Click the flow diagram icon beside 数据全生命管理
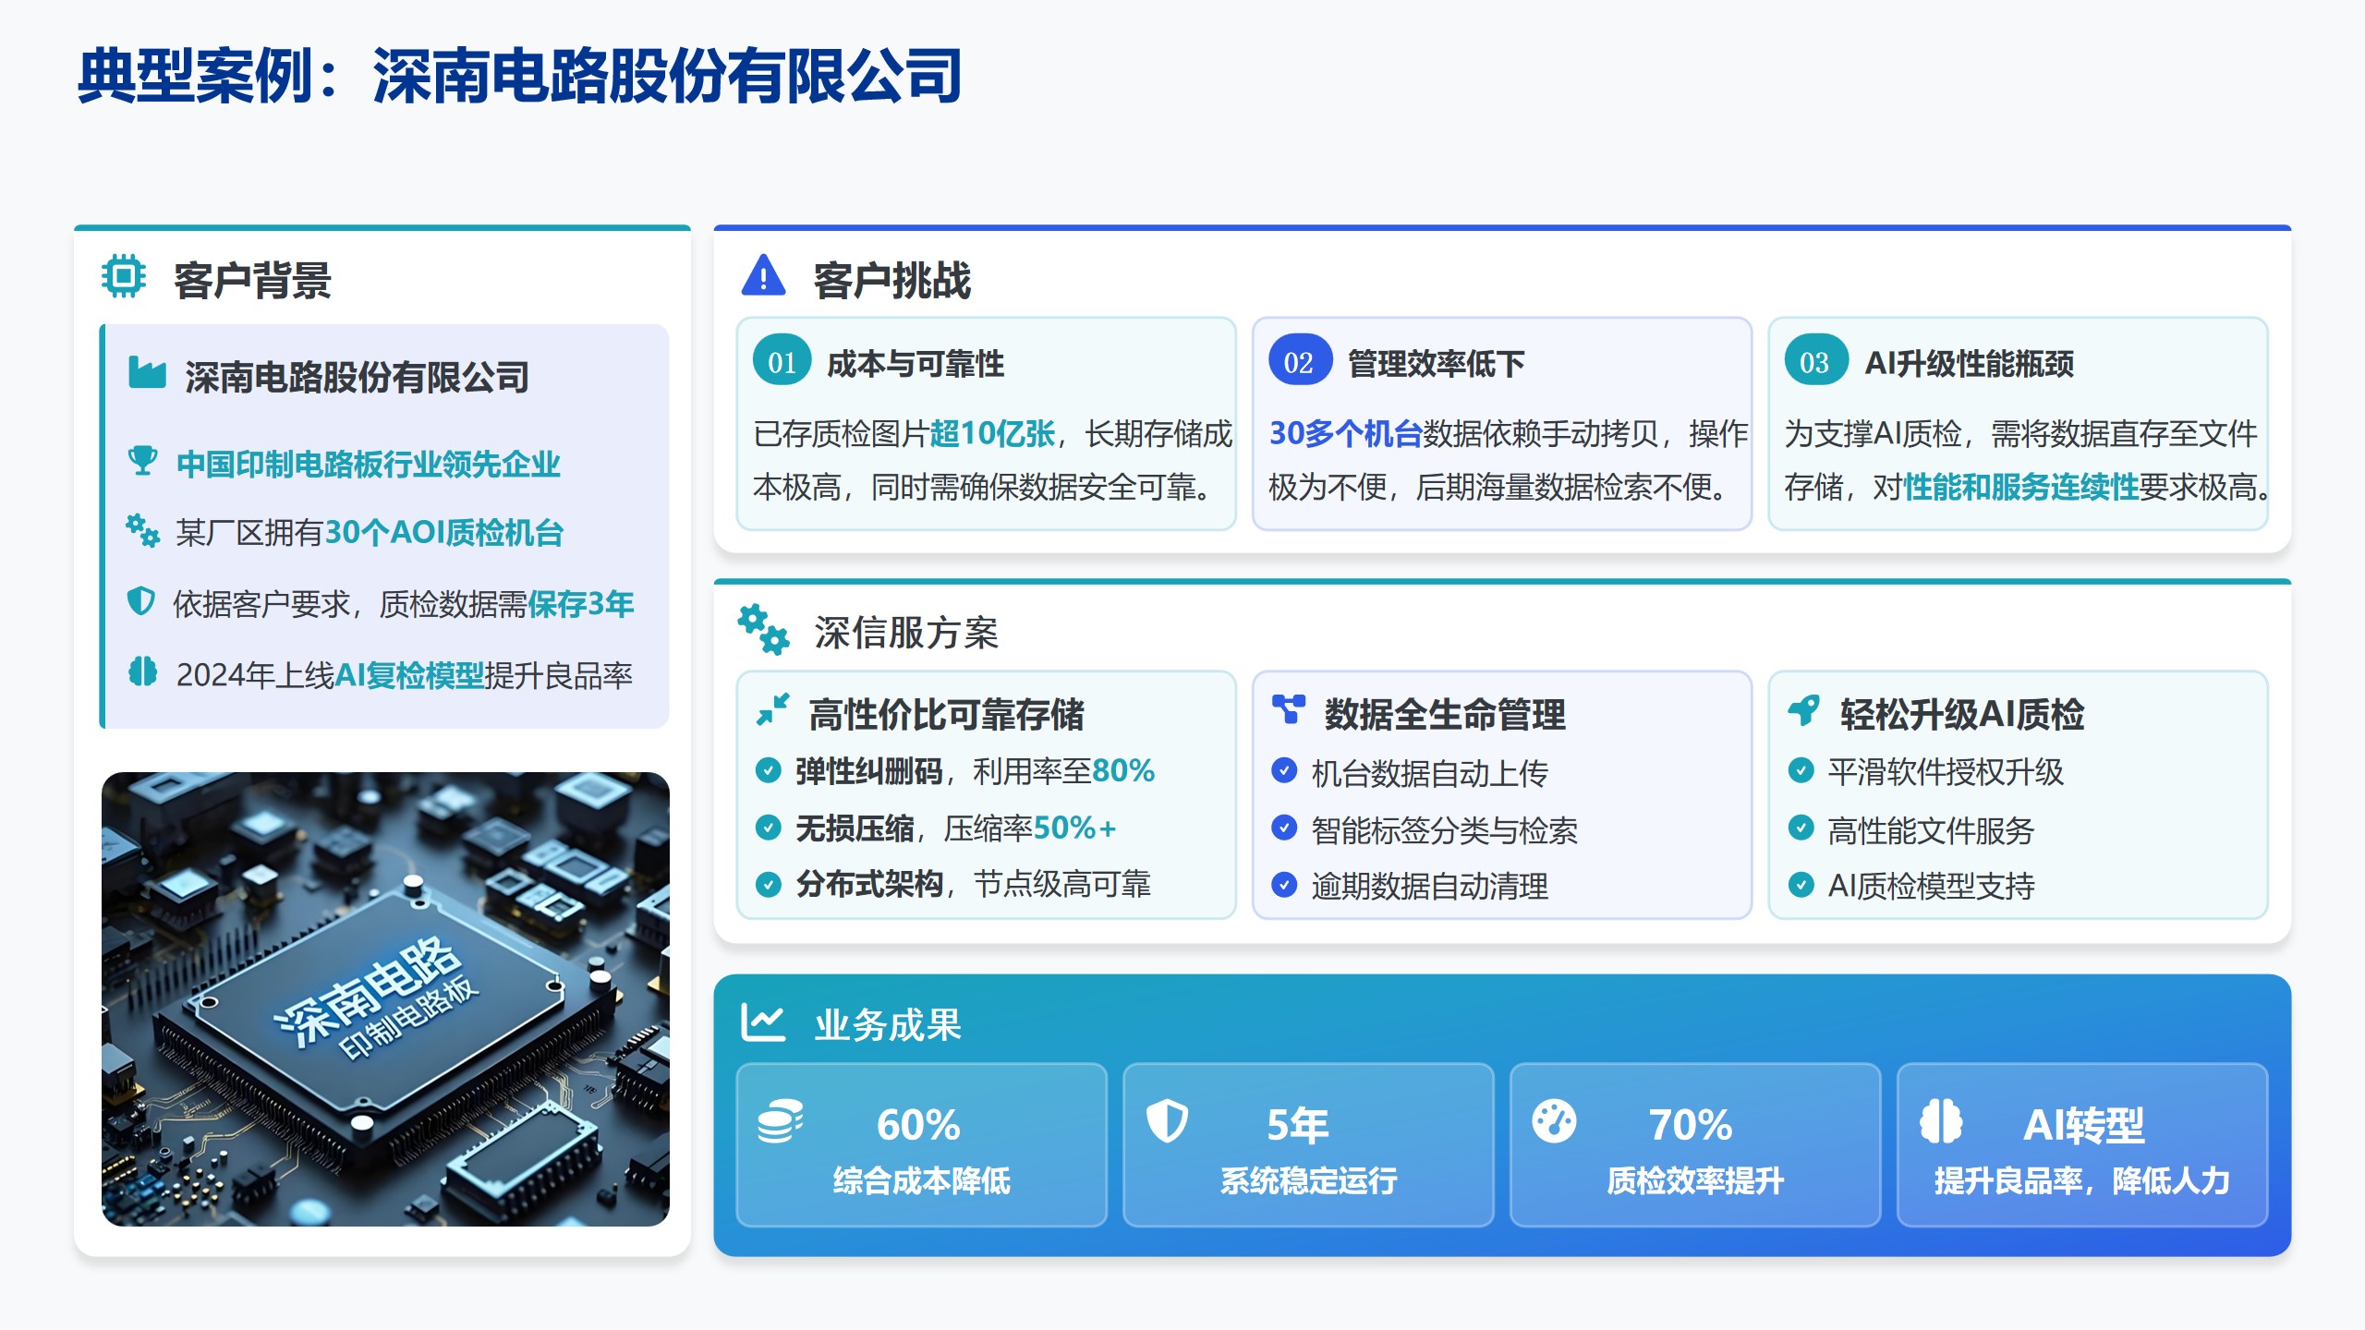This screenshot has width=2365, height=1330. point(1289,709)
